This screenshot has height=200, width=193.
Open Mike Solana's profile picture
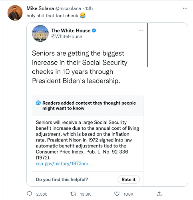coord(15,13)
